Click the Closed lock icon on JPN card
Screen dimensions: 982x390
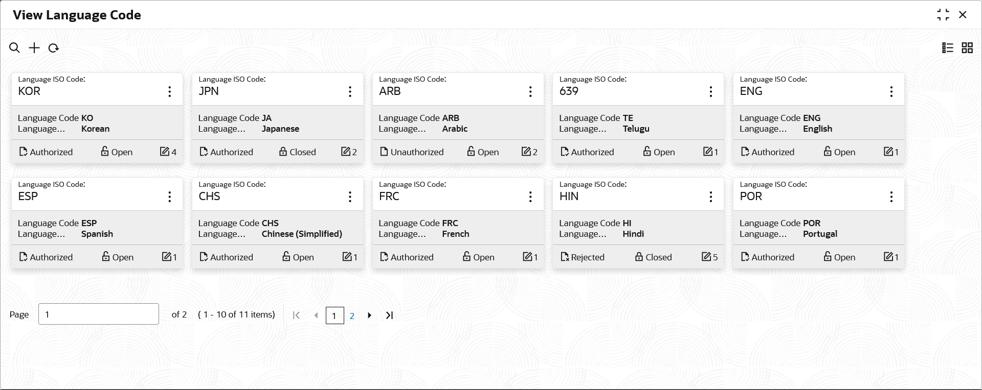(x=283, y=152)
